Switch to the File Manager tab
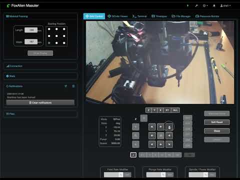 coord(181,16)
